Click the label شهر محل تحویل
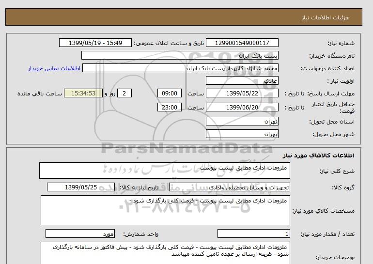 [333, 134]
